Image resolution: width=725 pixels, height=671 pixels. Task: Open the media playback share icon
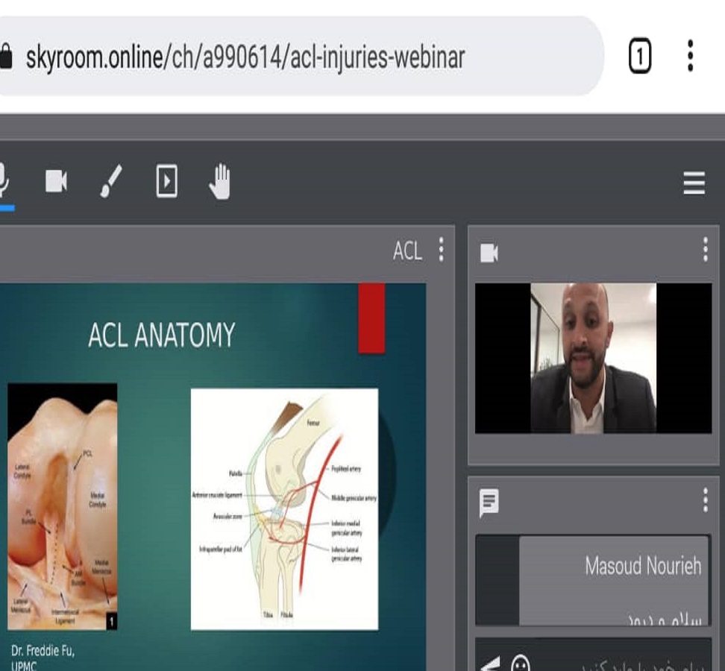166,181
